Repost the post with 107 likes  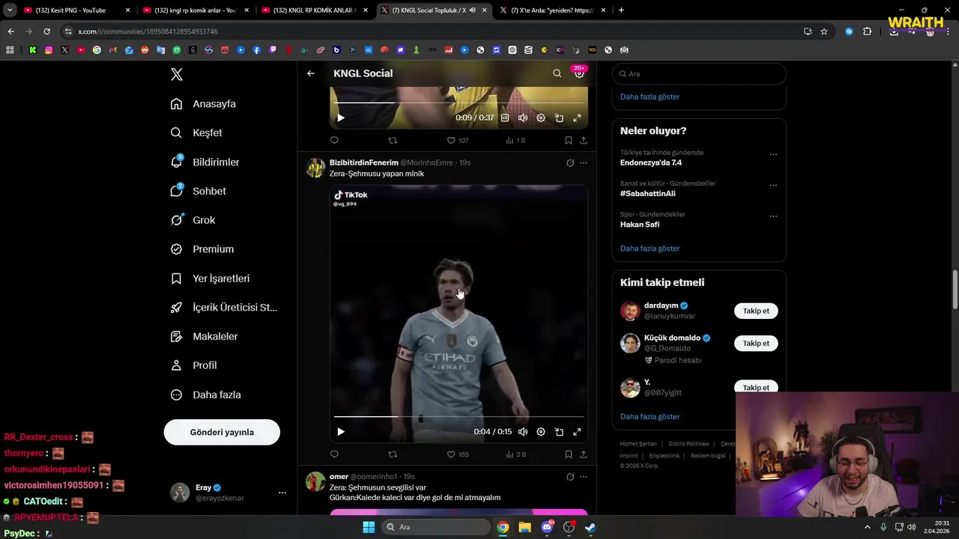(393, 140)
